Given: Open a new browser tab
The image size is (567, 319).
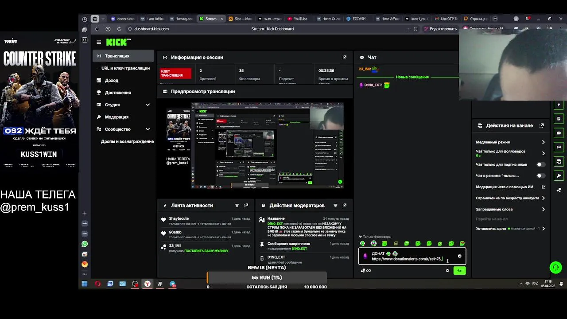Looking at the screenshot, I should (x=495, y=19).
